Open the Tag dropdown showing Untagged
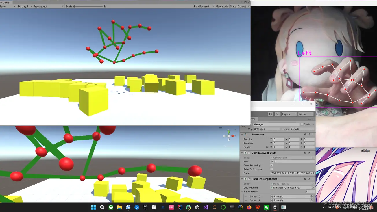377x212 pixels. pyautogui.click(x=267, y=129)
